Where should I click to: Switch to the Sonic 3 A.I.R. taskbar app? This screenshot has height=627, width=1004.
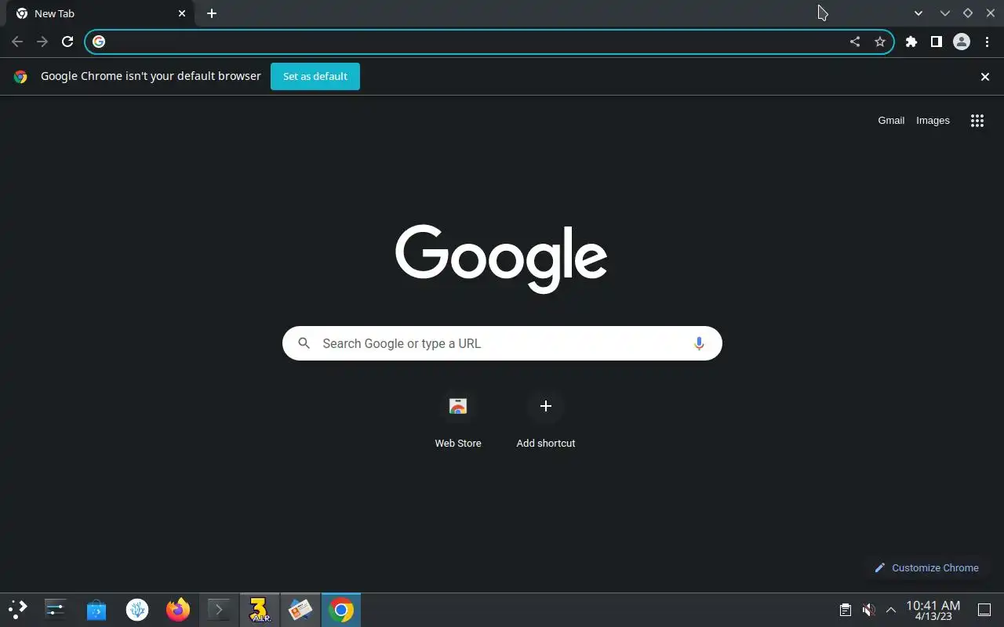pos(260,610)
